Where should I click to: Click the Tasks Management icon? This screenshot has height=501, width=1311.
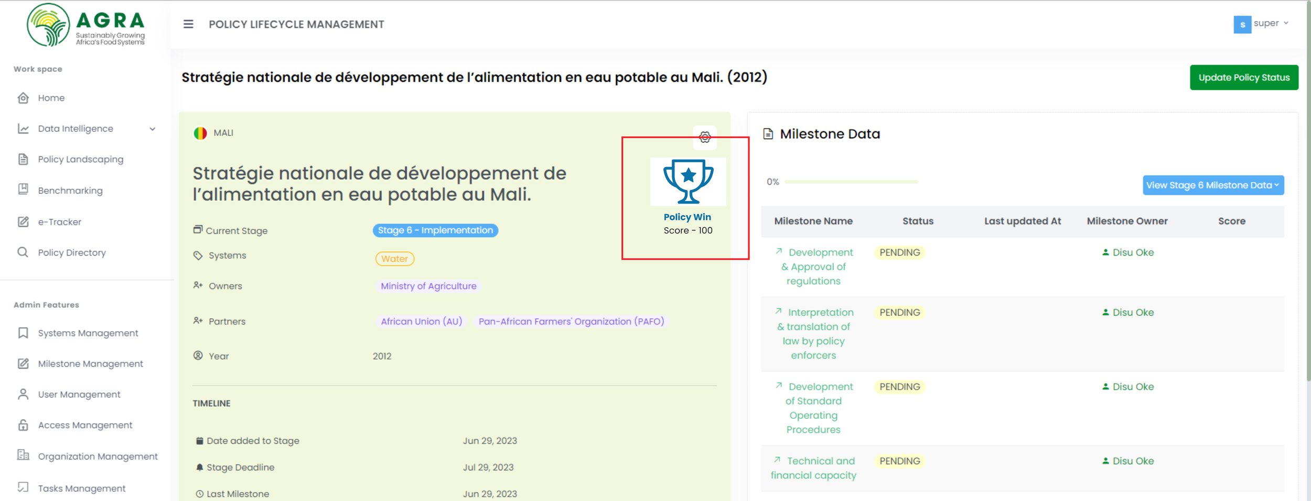(x=23, y=487)
